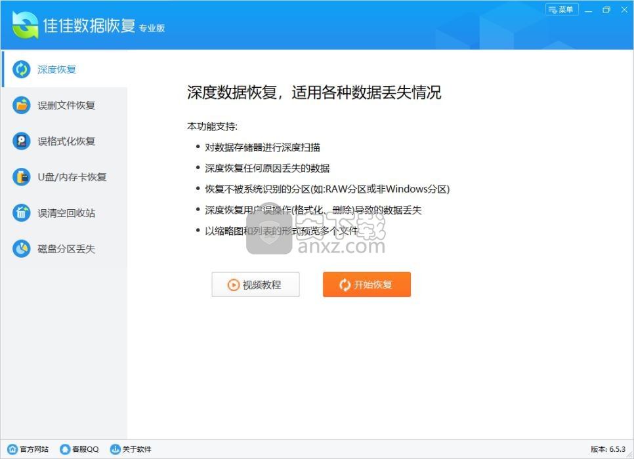
Task: Visit the 官方网站 link
Action: [x=34, y=449]
